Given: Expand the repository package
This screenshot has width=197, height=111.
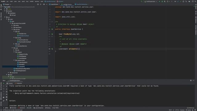Looking at the screenshot, I should pyautogui.click(x=12, y=27).
